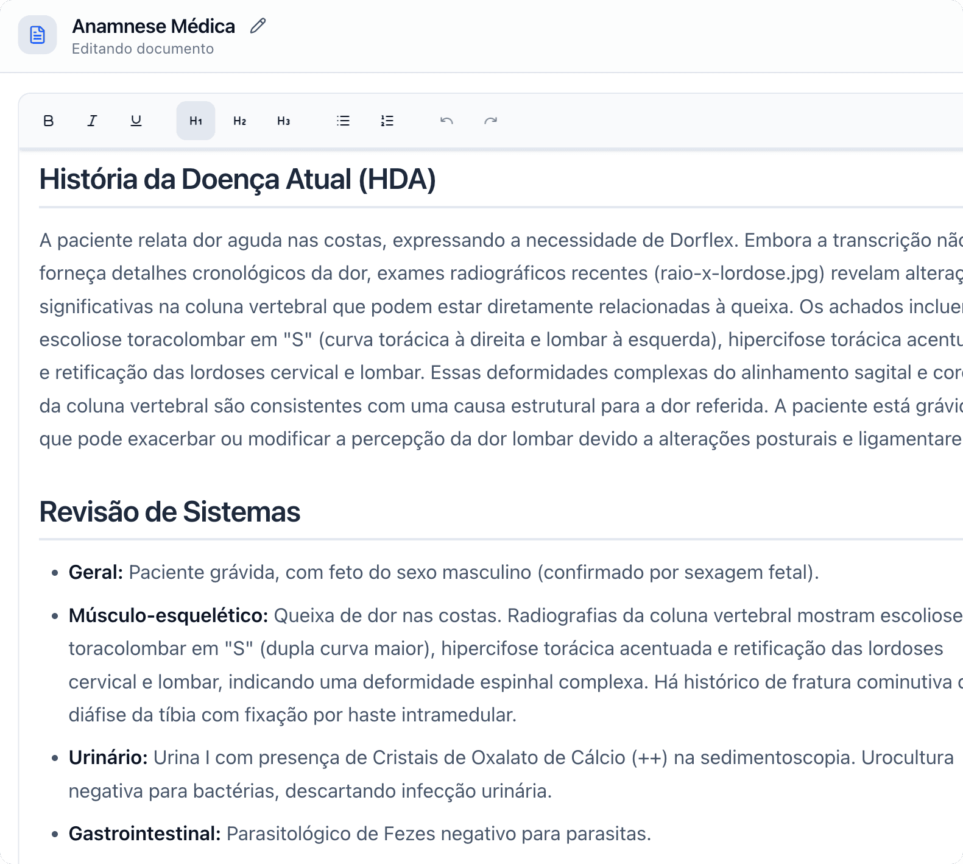
Task: Click the Revisão de Sistemas heading
Action: coord(170,512)
